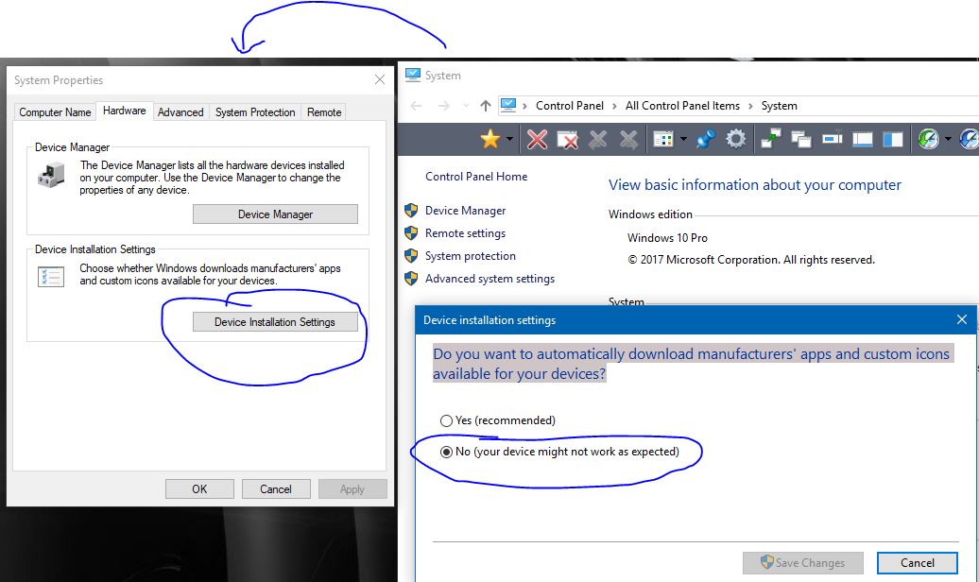979x582 pixels.
Task: Click the window with red X icon
Action: tap(567, 139)
